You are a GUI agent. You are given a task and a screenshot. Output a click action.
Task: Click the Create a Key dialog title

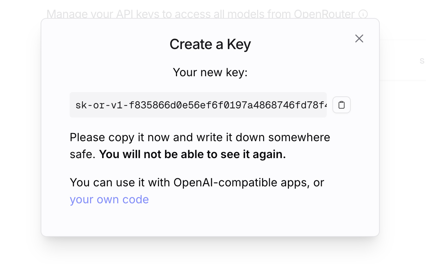click(x=210, y=44)
